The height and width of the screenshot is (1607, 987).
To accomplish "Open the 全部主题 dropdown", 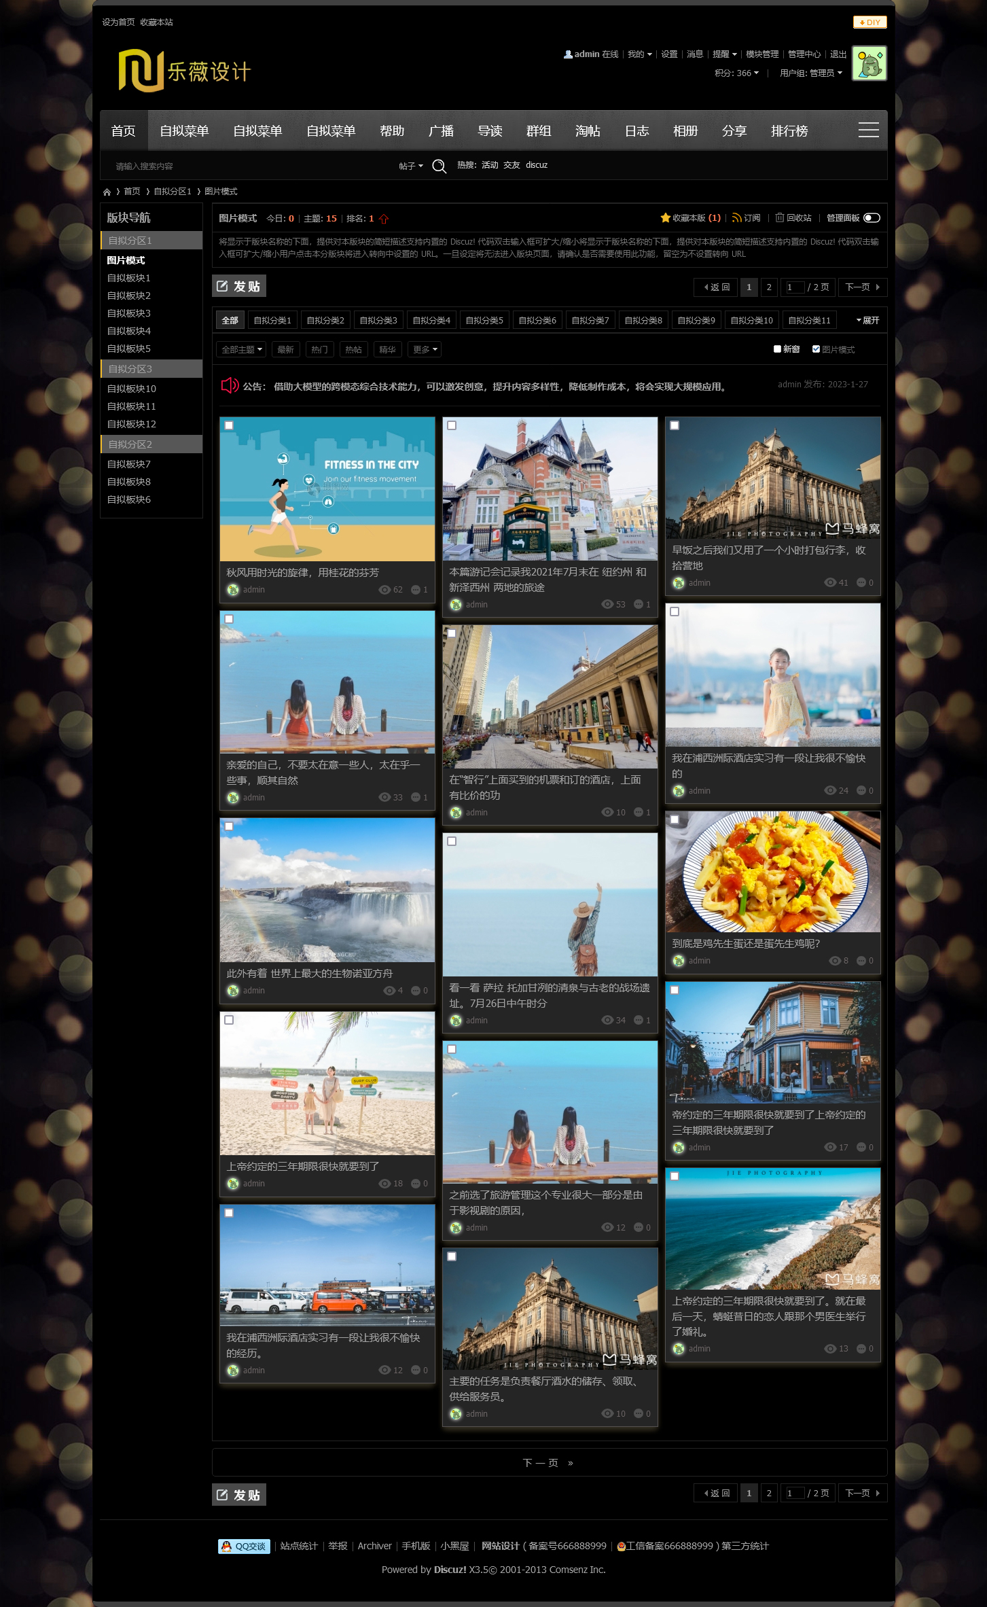I will tap(241, 350).
